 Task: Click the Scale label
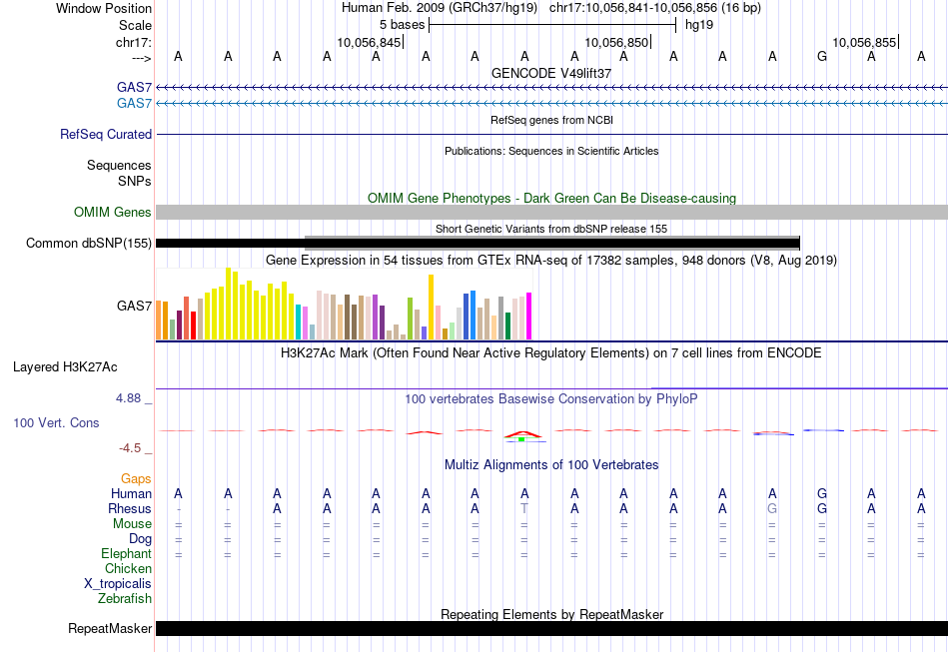pyautogui.click(x=135, y=25)
